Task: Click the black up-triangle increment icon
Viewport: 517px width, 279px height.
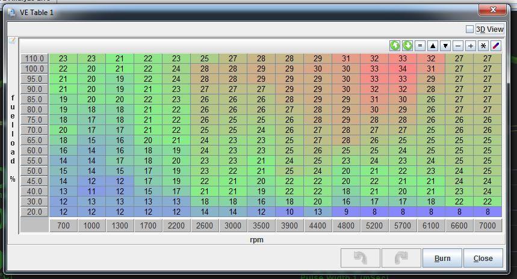Action: click(433, 46)
